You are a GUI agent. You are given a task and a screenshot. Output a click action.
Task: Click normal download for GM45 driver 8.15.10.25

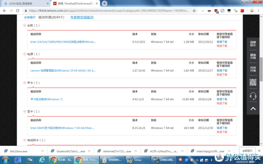tap(222, 128)
